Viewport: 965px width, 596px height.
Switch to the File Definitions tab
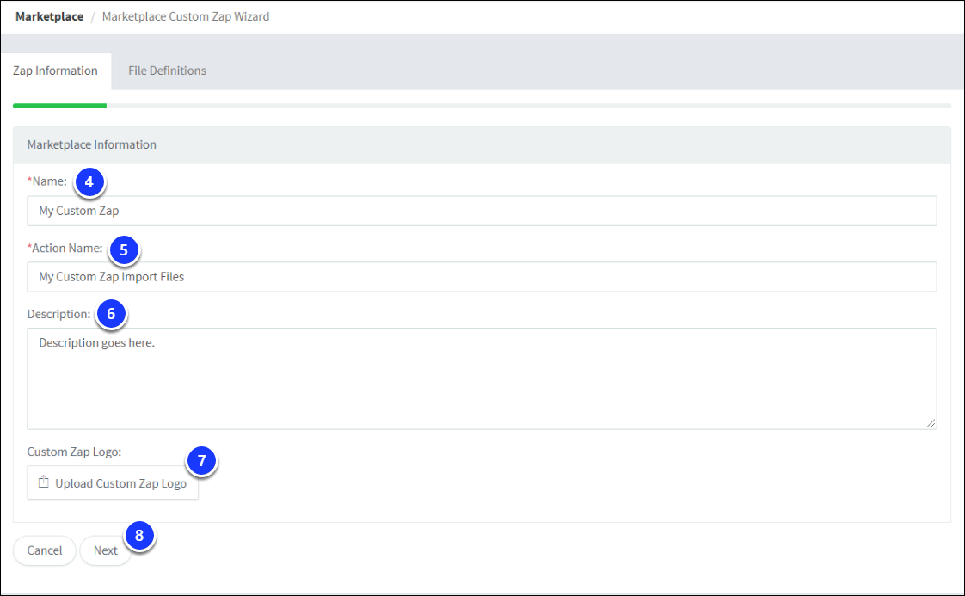click(x=167, y=71)
